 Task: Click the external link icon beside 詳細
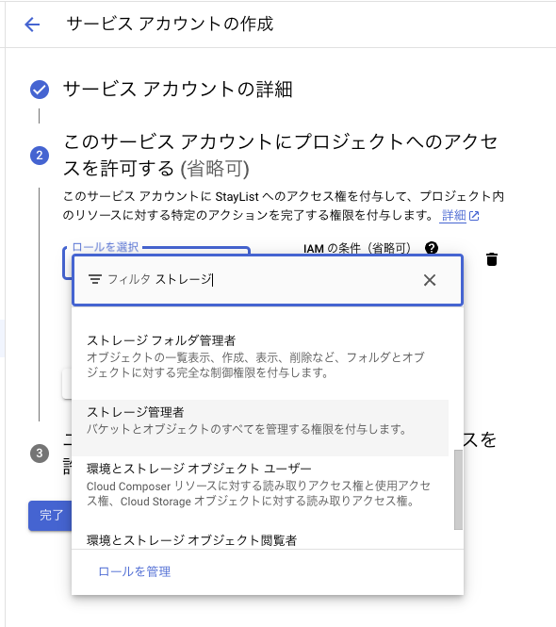pos(474,216)
